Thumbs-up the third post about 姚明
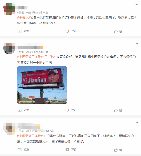The height and width of the screenshot is (156, 141). click(116, 150)
